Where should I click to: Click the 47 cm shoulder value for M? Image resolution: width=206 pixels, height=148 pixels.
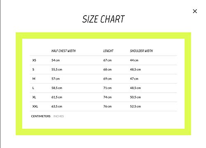coord(134,79)
